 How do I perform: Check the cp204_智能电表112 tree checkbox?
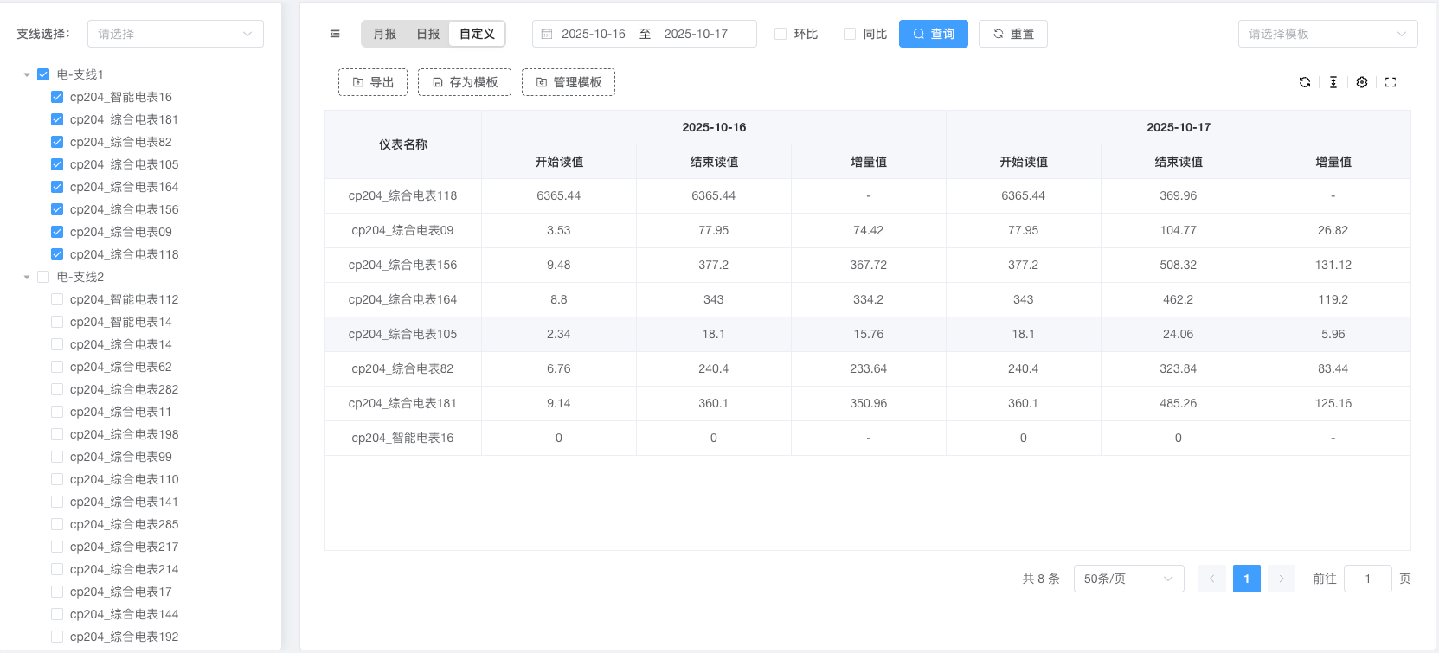pyautogui.click(x=57, y=299)
